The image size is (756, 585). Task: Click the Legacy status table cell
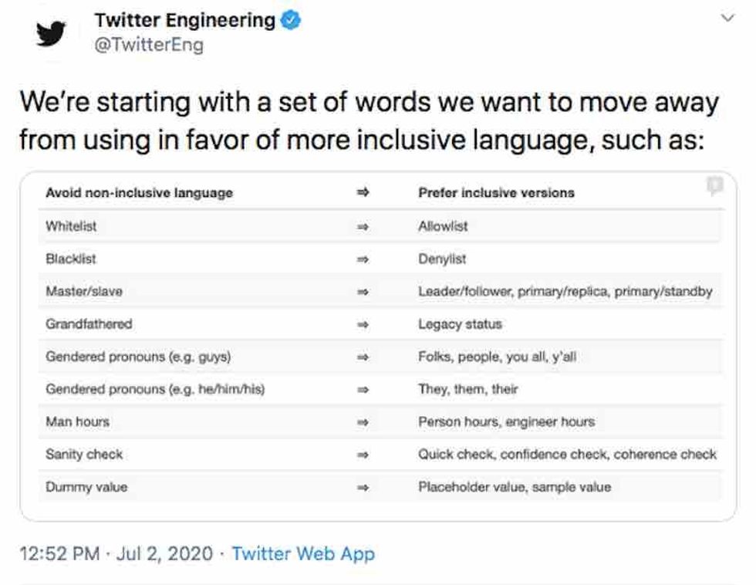(x=460, y=324)
